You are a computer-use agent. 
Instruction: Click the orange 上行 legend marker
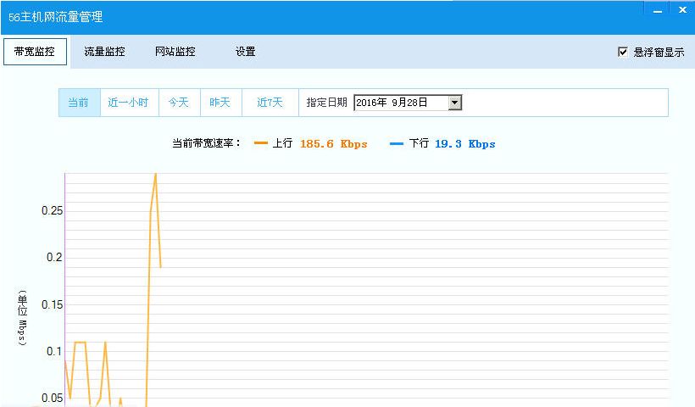coord(261,143)
